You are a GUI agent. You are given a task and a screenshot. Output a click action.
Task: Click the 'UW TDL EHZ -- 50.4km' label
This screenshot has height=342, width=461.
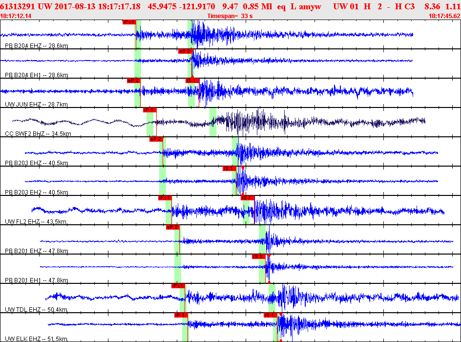tap(36, 310)
